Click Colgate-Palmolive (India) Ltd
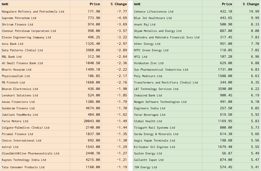This screenshot has height=171, width=261. pos(25,128)
